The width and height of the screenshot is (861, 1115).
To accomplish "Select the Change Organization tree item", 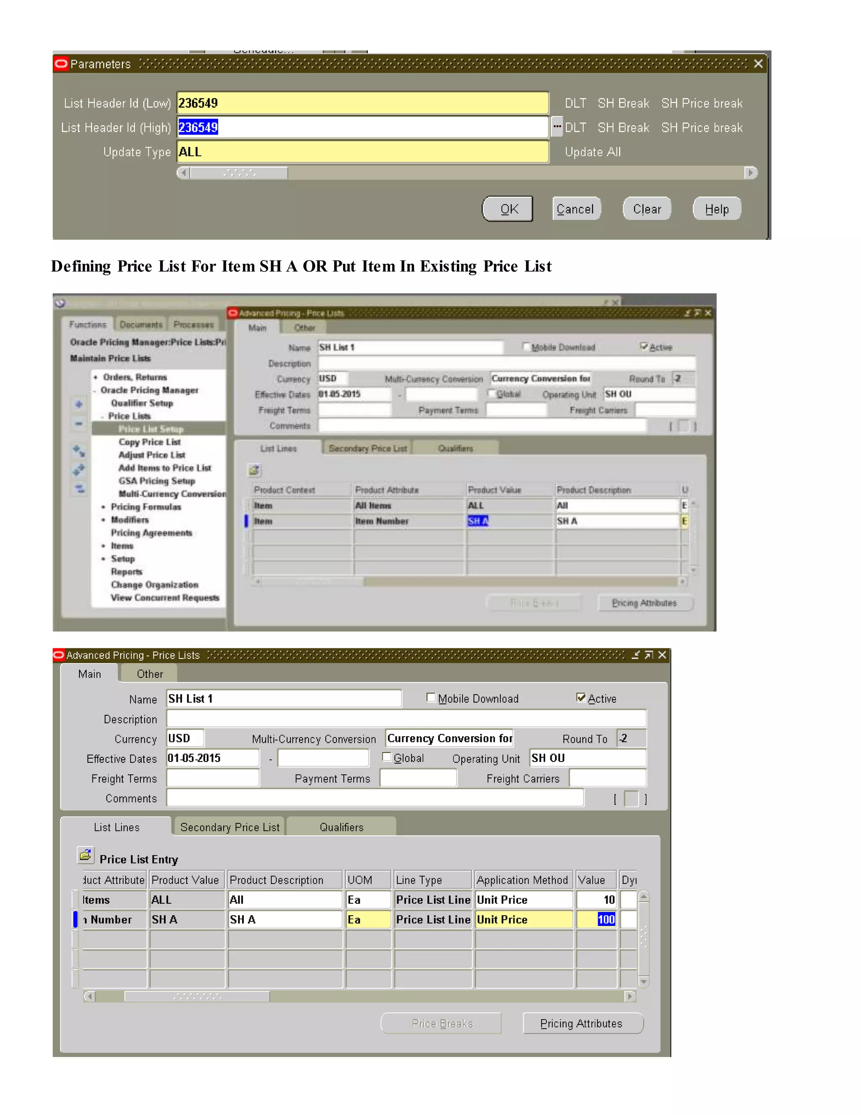I will pyautogui.click(x=155, y=584).
